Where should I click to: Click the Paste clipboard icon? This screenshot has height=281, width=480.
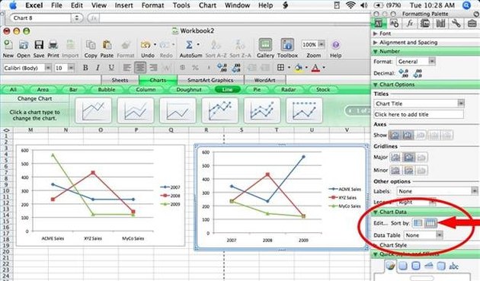pyautogui.click(x=107, y=45)
